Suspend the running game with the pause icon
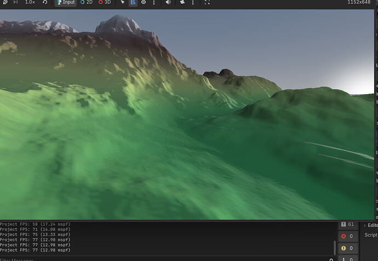Screen dimensions: 378x261 [x=5, y=2]
